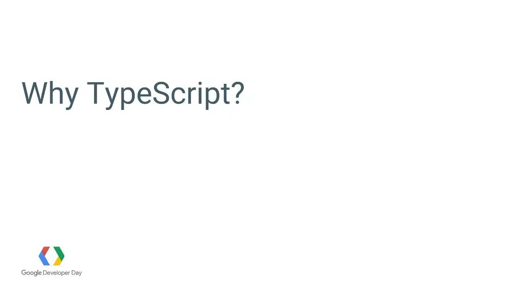The image size is (521, 293).
Task: Click the yellow segment of the logo
Action: (x=58, y=261)
